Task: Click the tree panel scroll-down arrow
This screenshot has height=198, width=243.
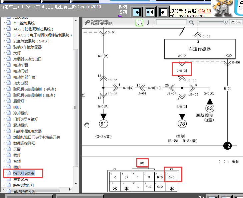Action: [x=76, y=184]
